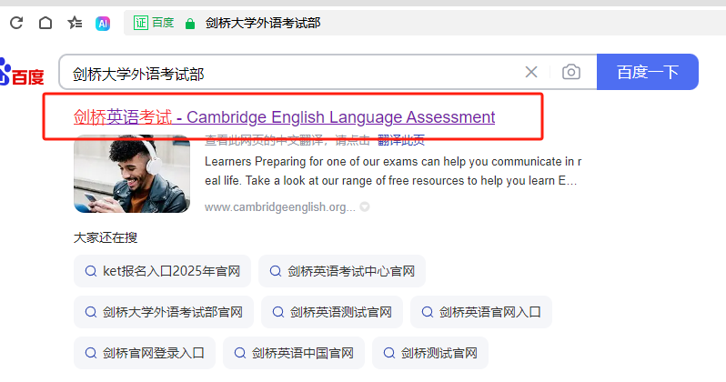
Task: Open suggestion 剑桥测试官网
Action: click(429, 353)
